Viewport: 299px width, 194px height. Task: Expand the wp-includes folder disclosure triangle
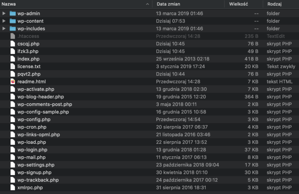tap(4, 29)
